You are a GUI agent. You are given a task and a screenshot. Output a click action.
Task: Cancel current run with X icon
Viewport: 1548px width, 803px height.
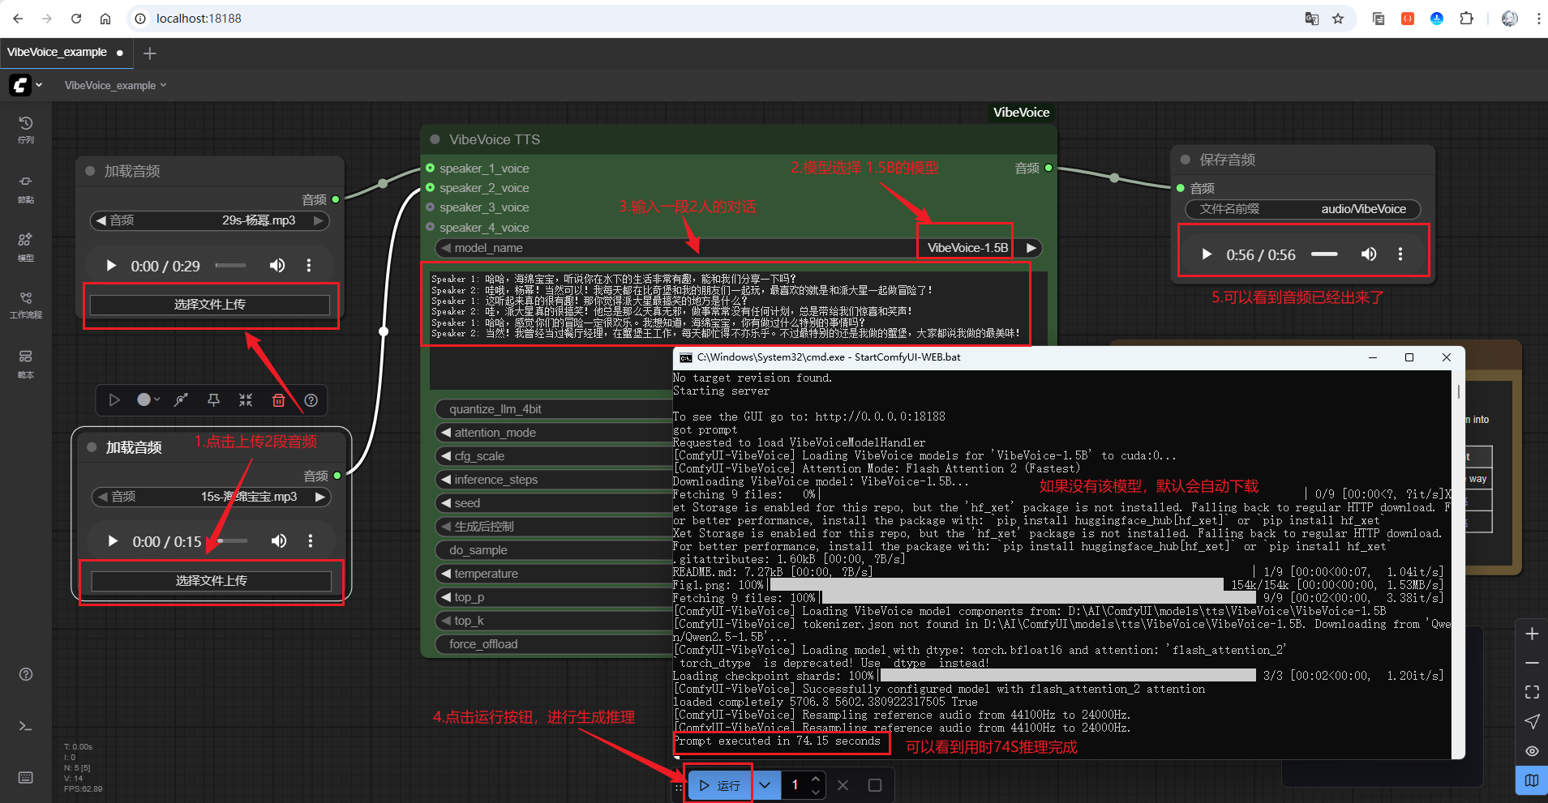843,784
